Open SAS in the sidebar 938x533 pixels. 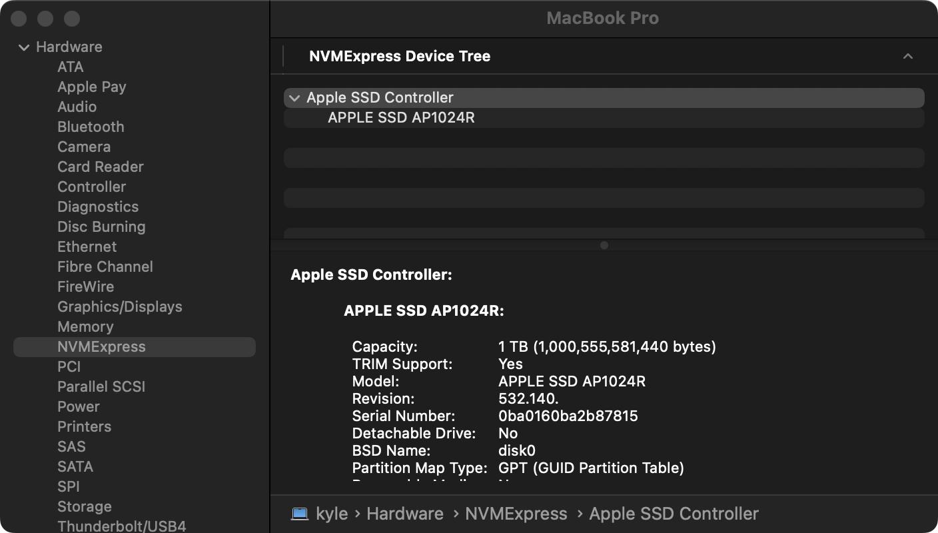(x=71, y=446)
